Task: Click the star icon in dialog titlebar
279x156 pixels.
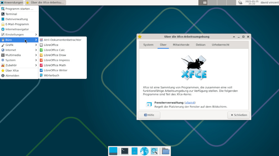Action: point(140,37)
